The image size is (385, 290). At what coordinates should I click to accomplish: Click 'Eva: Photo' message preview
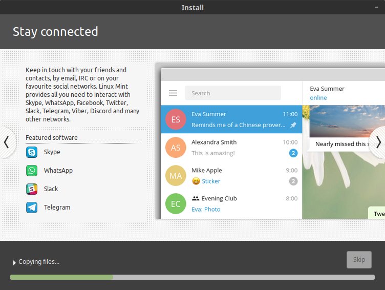(x=206, y=210)
